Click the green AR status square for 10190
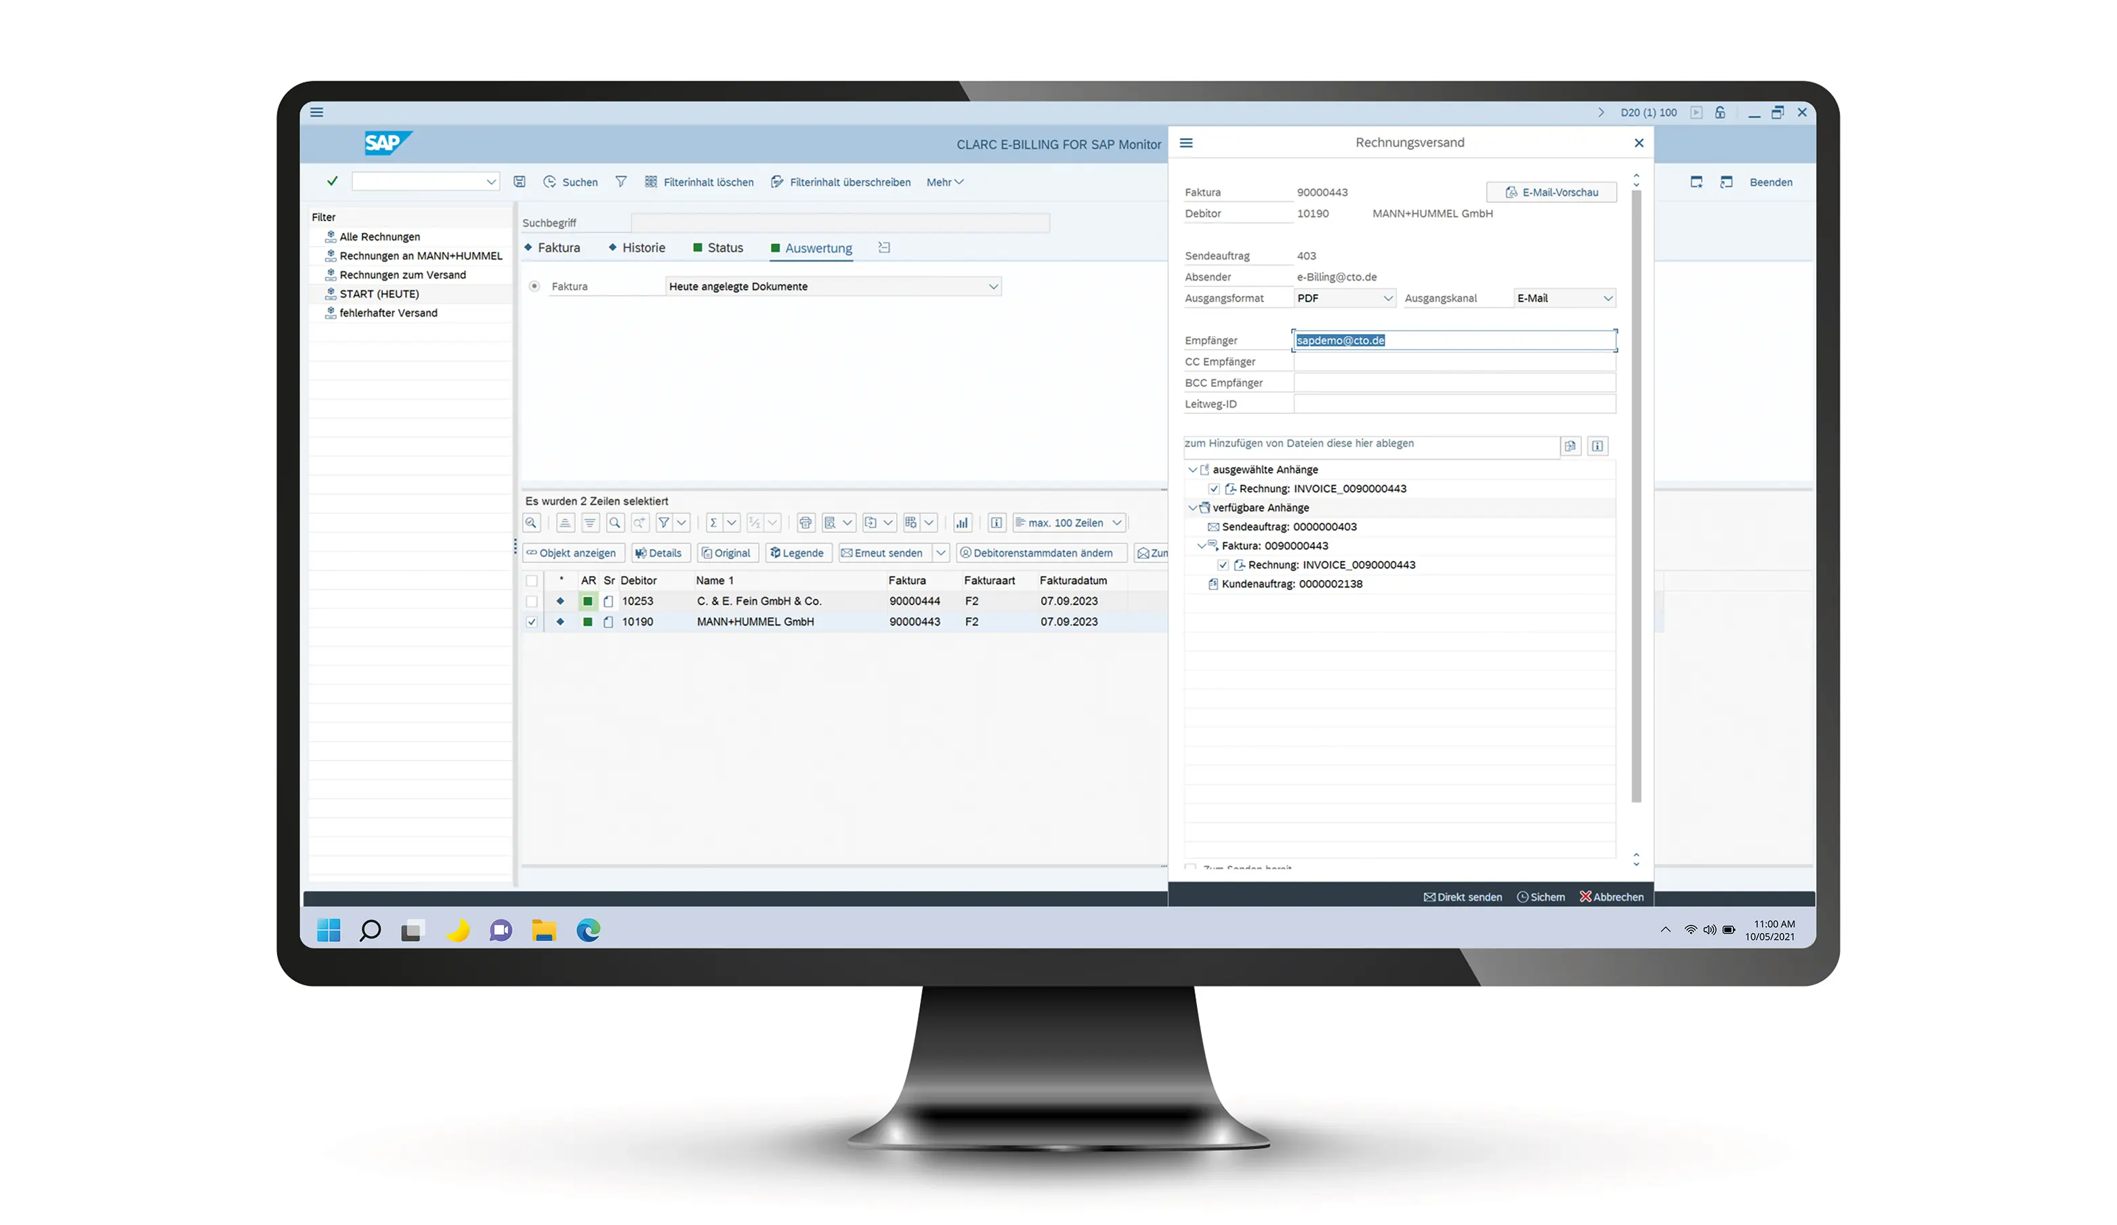 point(587,623)
